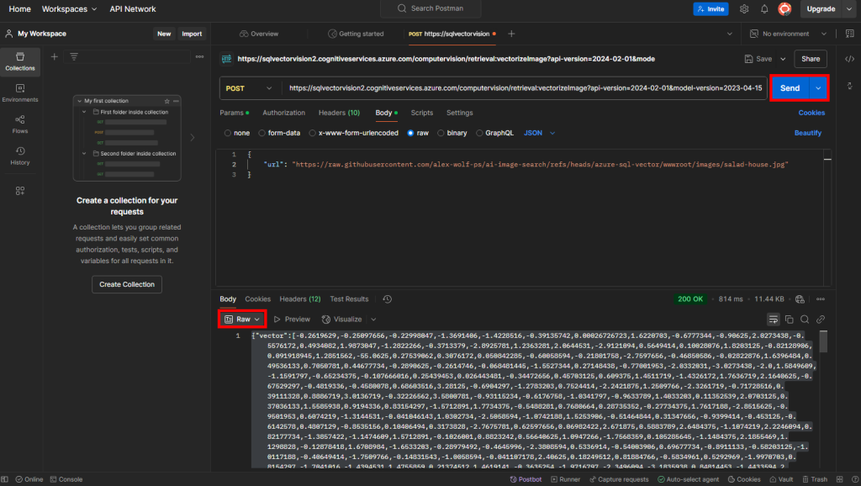This screenshot has height=486, width=861.
Task: Click the HTTP request type icon
Action: 226,59
